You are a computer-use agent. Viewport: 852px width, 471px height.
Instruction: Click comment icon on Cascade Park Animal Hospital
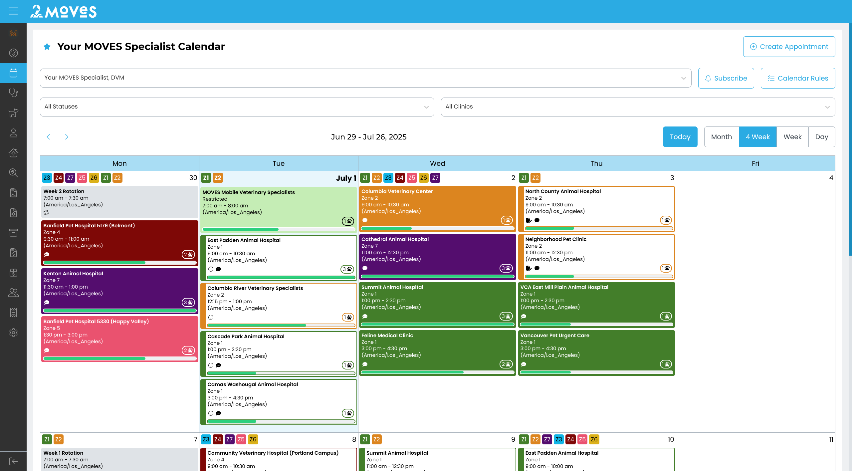[218, 365]
